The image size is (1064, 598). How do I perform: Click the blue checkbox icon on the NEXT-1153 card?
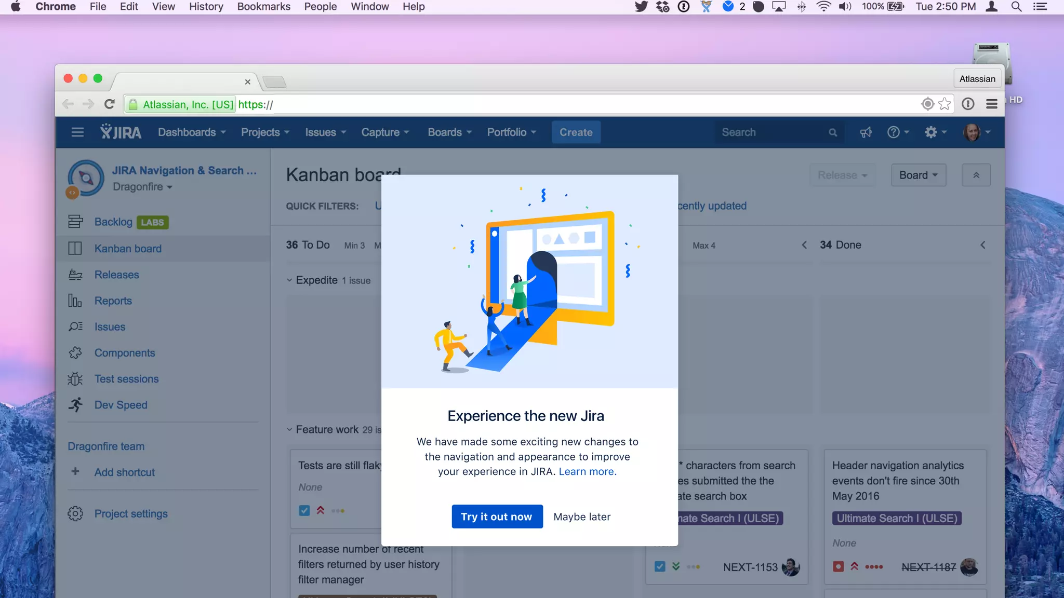pyautogui.click(x=660, y=566)
